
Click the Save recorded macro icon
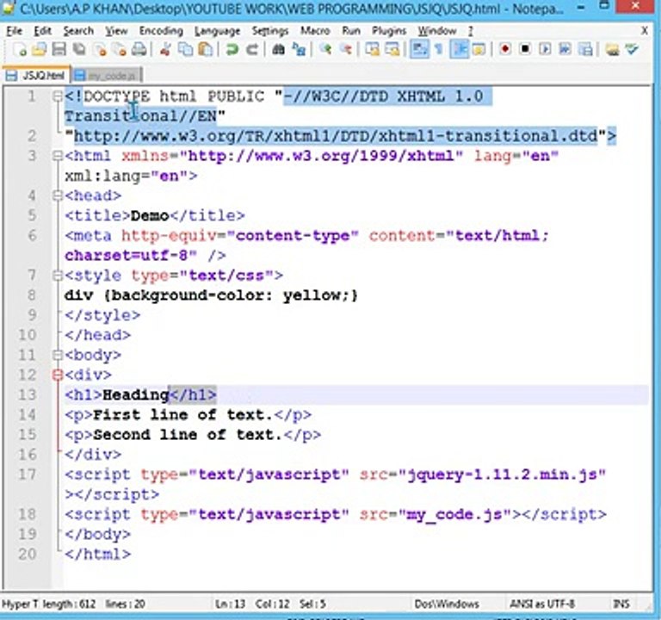click(585, 49)
